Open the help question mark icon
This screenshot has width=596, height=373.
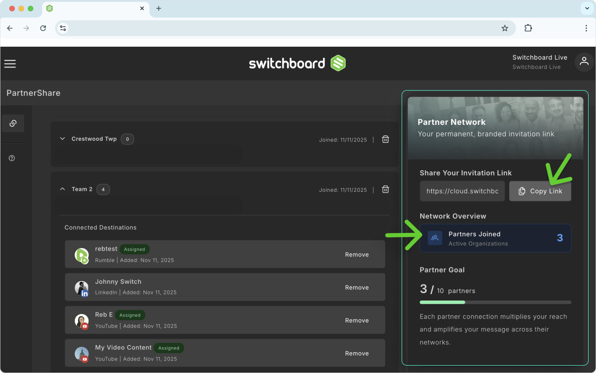click(x=12, y=158)
